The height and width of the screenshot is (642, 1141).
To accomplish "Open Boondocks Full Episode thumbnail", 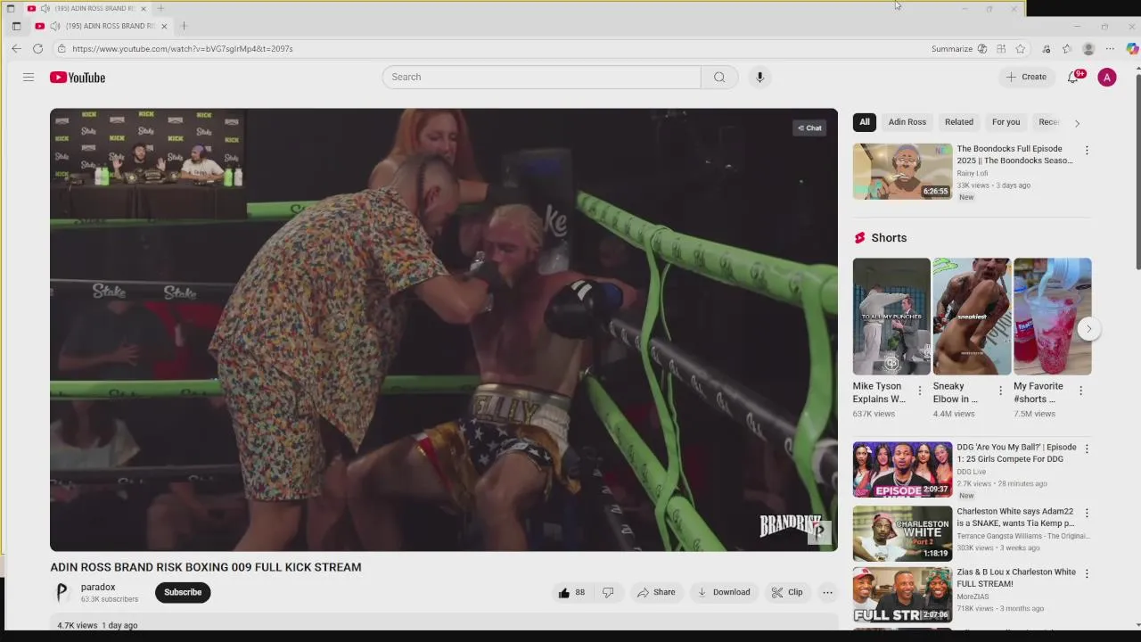I will [x=902, y=171].
